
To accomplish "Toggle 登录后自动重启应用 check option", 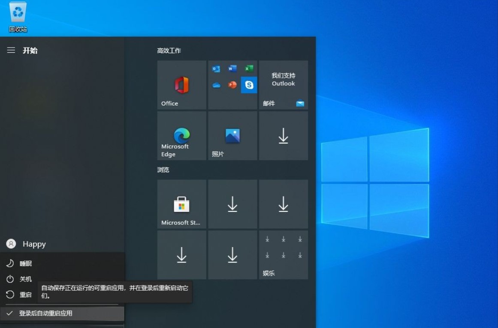I will [62, 313].
